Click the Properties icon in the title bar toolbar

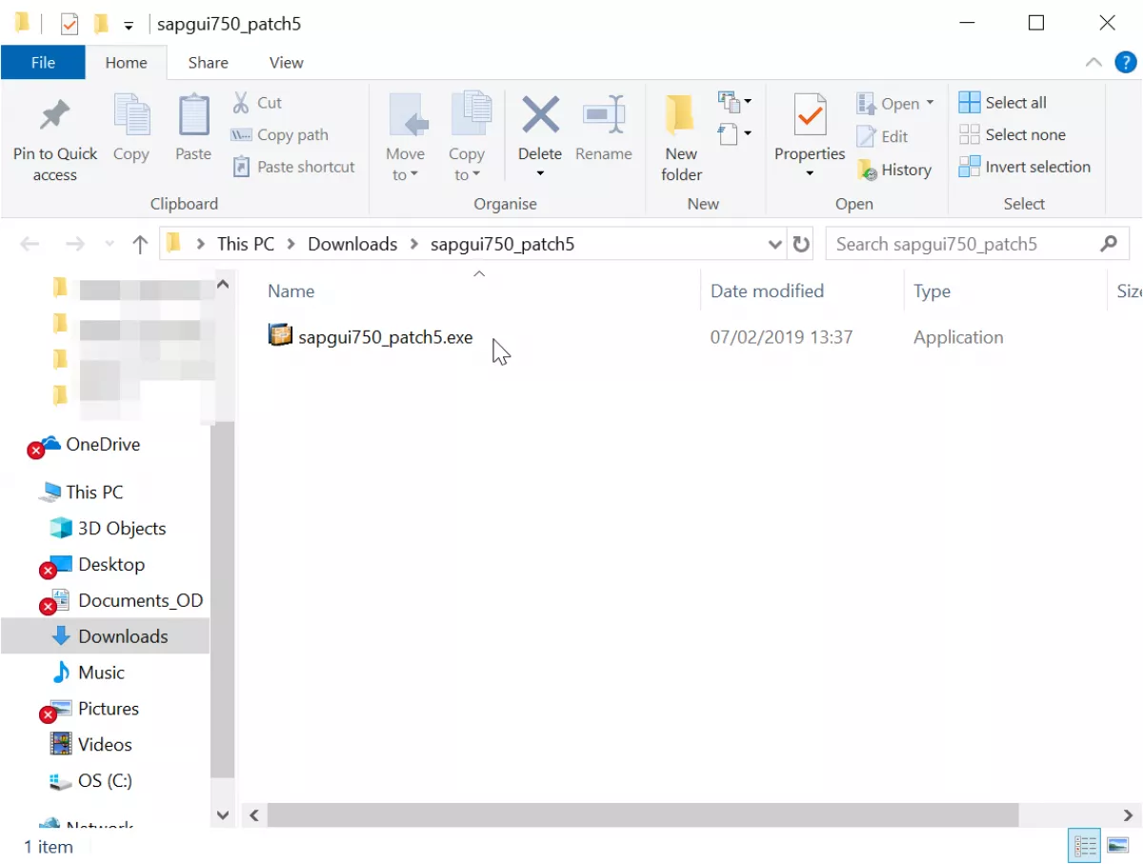pos(69,24)
